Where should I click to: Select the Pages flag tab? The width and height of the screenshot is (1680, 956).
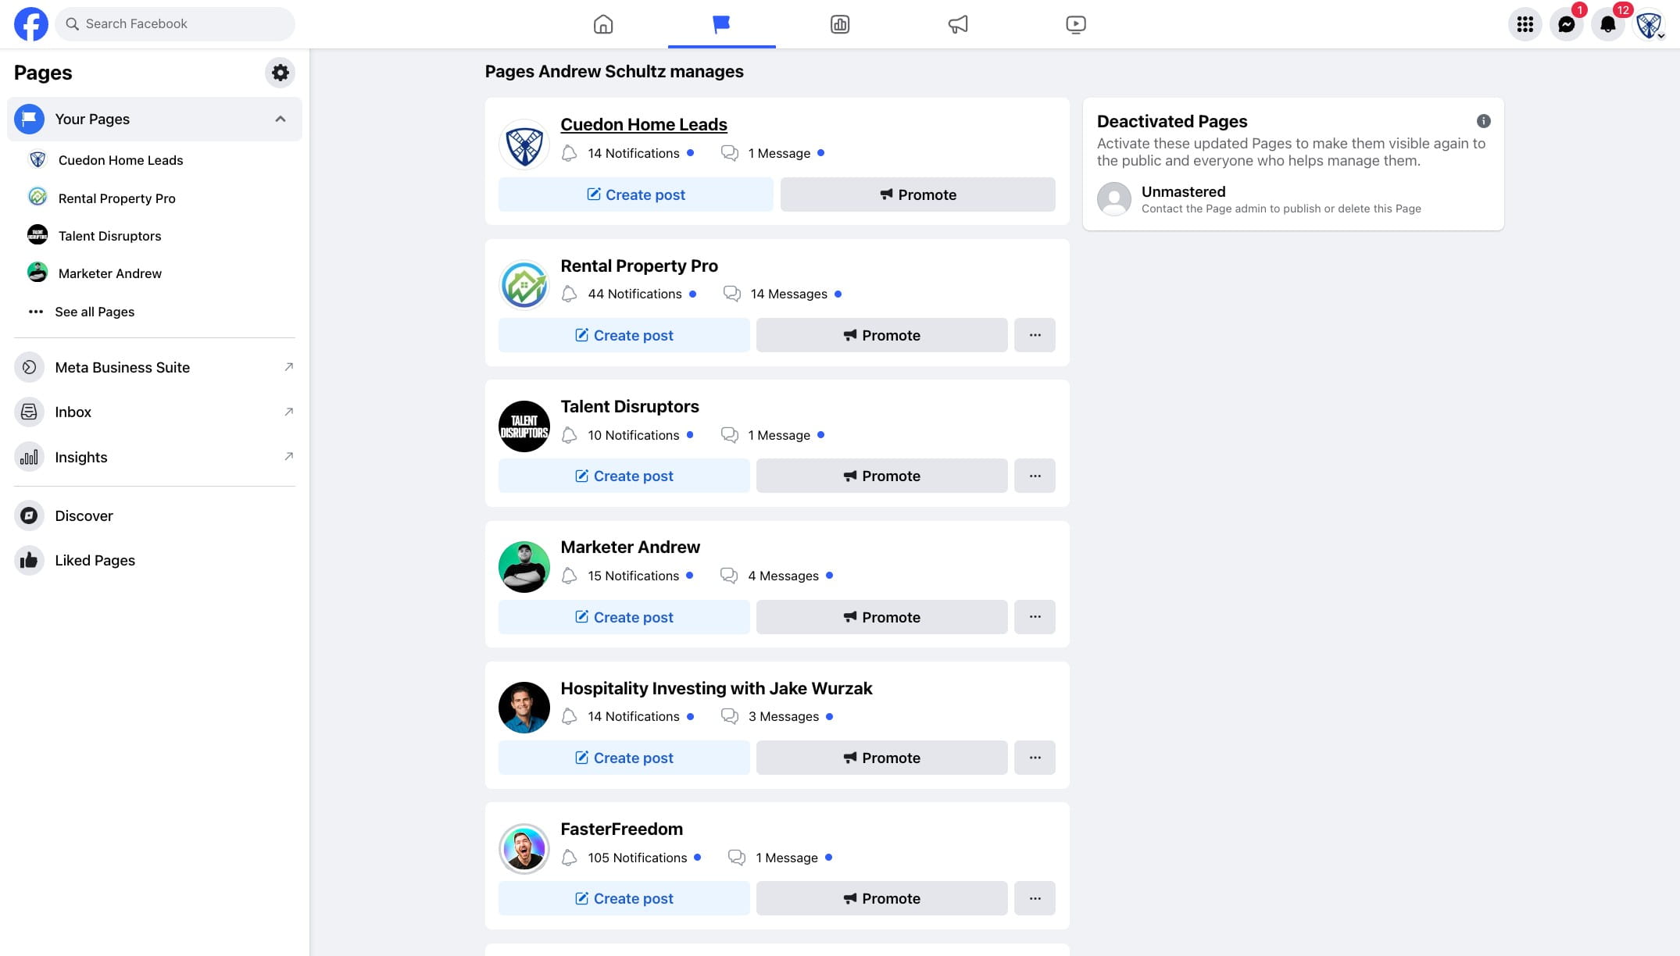click(x=721, y=24)
